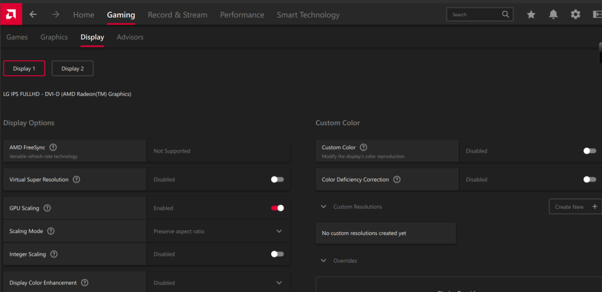Viewport: 602px width, 292px height.
Task: Show help for Scaling Mode
Action: pos(51,231)
